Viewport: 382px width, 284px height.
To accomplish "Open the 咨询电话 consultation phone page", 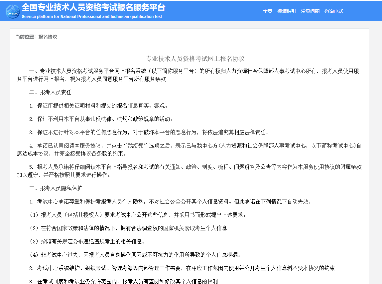I will pyautogui.click(x=334, y=11).
